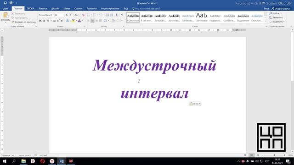The image size is (294, 165).
Task: Apply the font color A swatch
Action: click(x=79, y=21)
